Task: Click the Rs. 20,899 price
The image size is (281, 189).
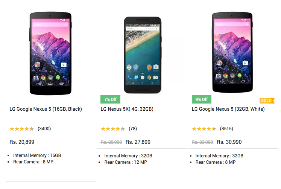Action: pyautogui.click(x=22, y=142)
